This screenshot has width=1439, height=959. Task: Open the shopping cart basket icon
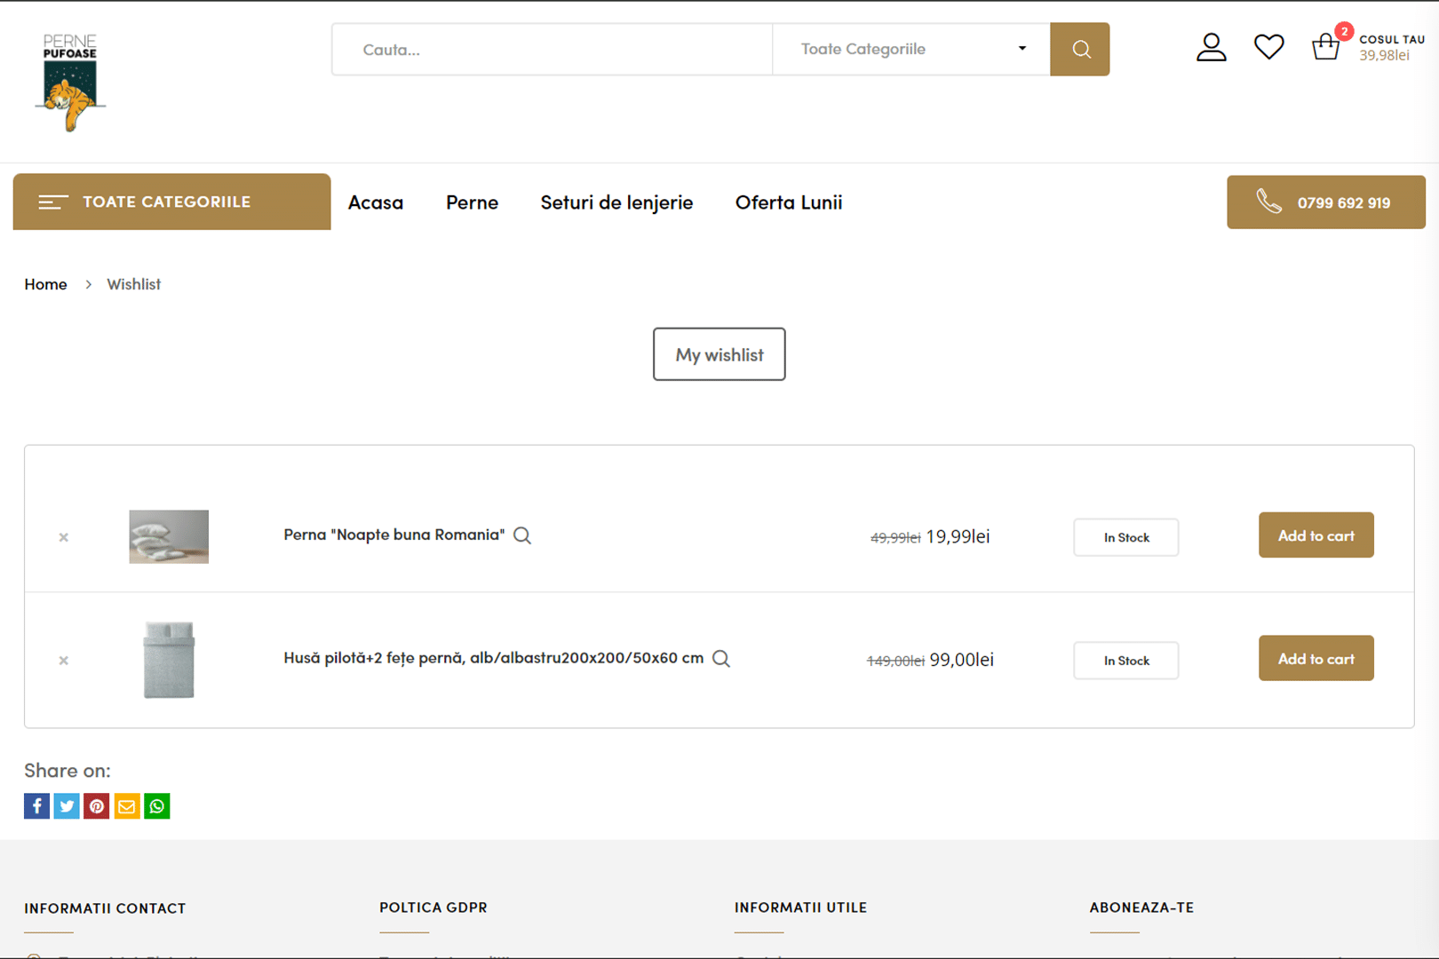click(x=1325, y=47)
